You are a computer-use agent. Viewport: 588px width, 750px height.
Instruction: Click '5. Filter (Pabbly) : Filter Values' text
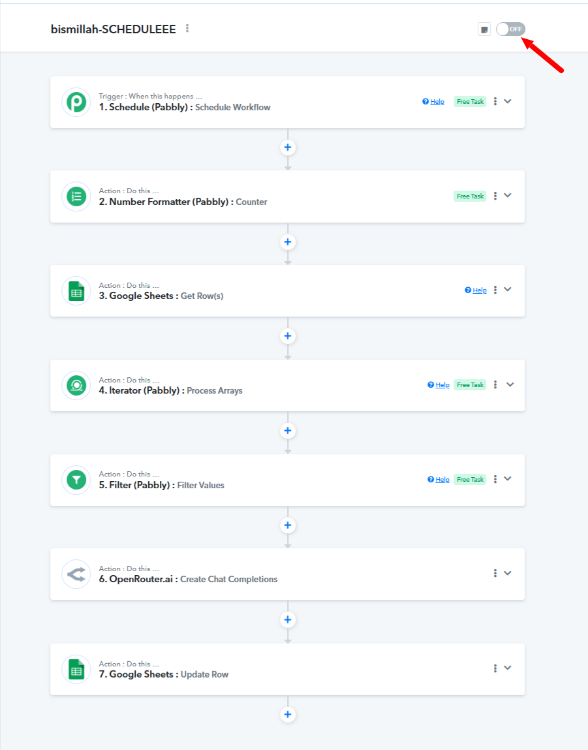(162, 485)
